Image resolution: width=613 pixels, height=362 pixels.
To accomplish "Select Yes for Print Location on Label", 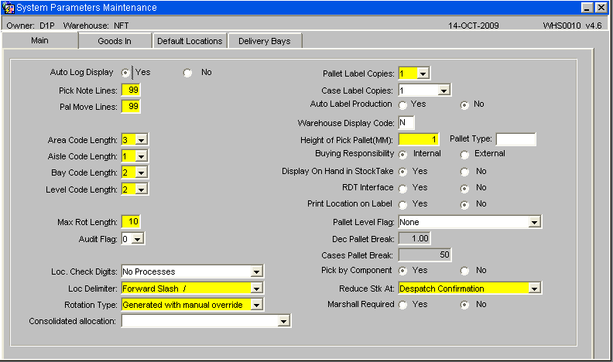I will point(402,205).
